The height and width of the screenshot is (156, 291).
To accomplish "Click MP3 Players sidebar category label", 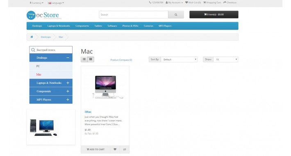I will click(44, 100).
